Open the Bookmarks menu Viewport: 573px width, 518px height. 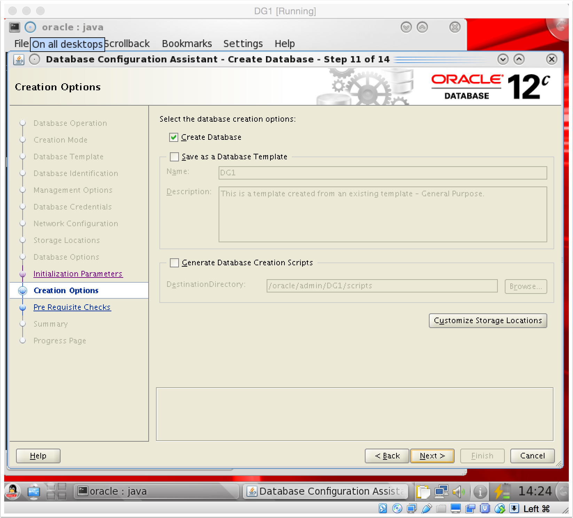click(x=187, y=44)
